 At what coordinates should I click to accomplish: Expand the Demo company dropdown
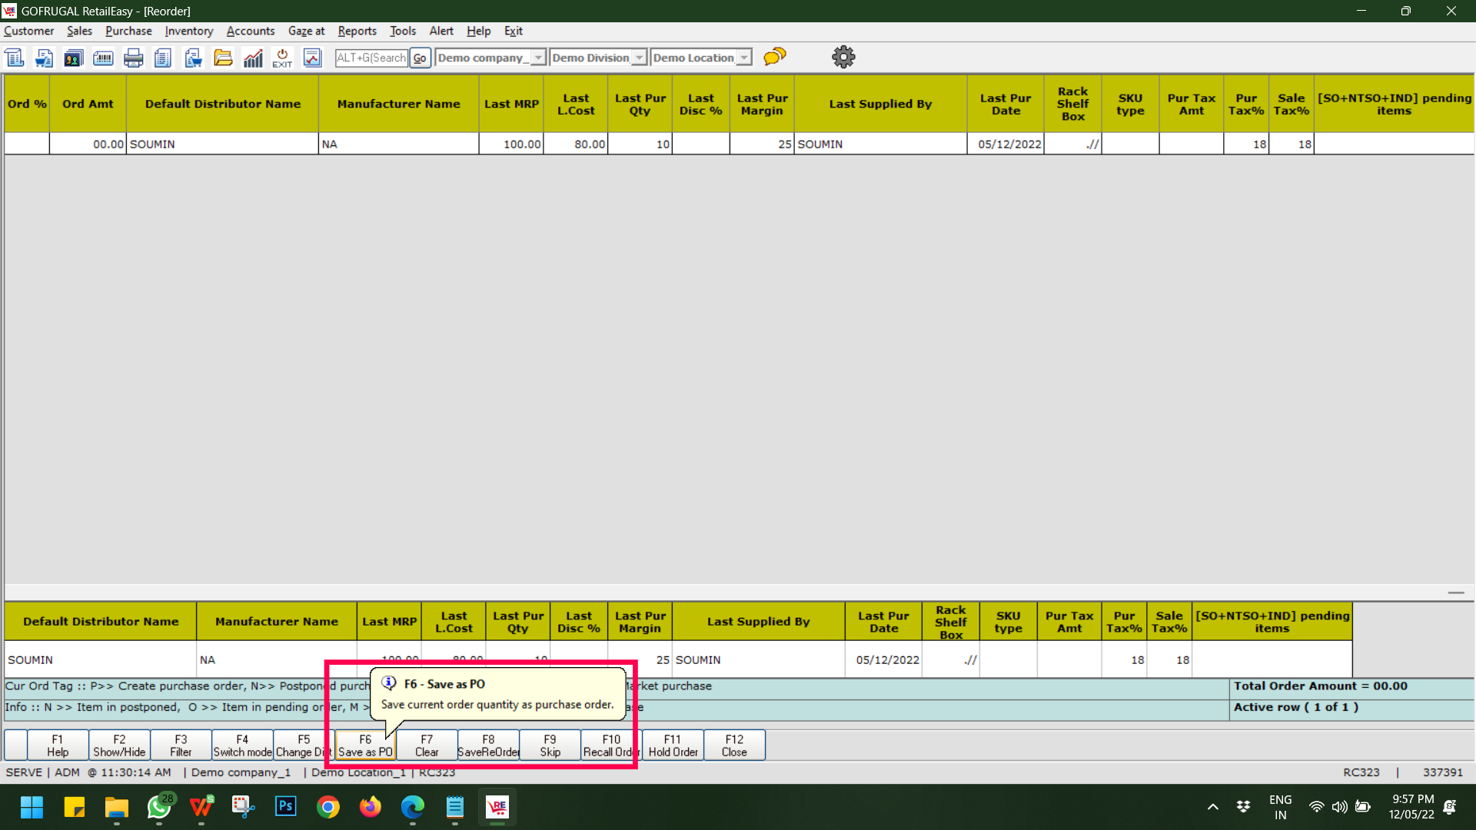538,58
